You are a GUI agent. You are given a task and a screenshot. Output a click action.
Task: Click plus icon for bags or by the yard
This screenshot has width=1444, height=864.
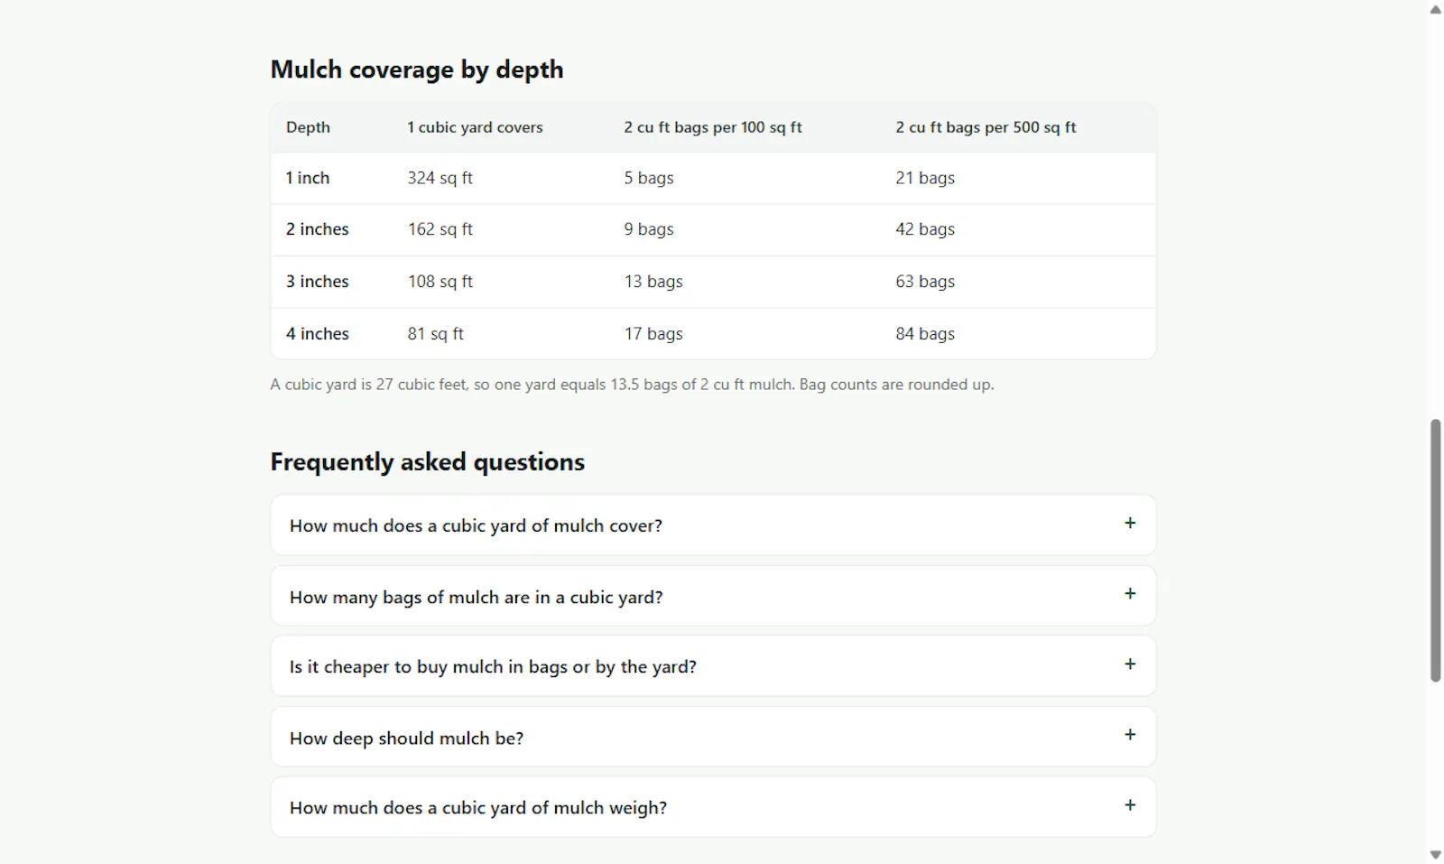1130,664
